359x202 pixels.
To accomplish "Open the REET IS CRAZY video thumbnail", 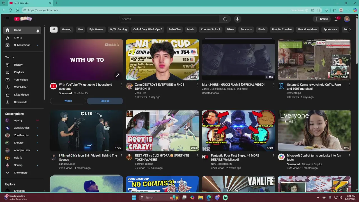I will 162,131.
